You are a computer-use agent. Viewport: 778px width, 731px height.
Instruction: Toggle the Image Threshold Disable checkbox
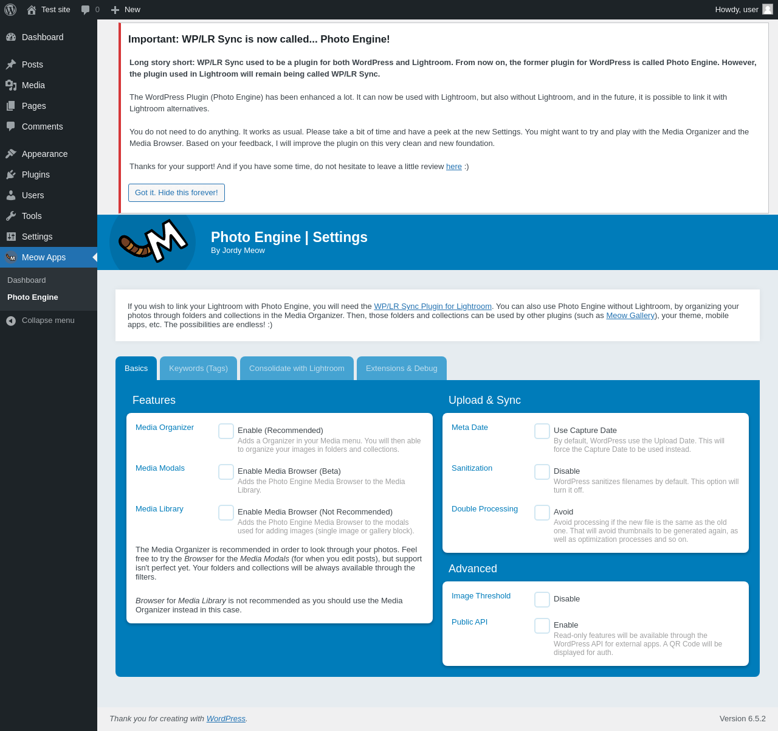coord(542,600)
